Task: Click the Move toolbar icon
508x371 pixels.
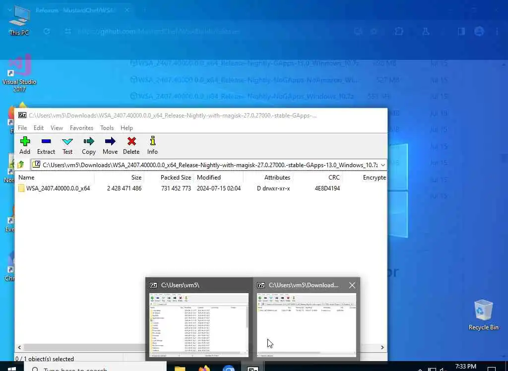Action: [x=110, y=145]
